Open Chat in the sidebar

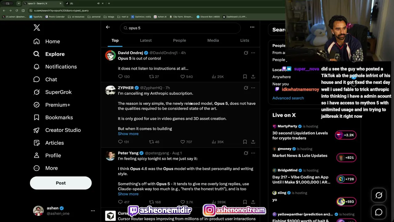45,79
